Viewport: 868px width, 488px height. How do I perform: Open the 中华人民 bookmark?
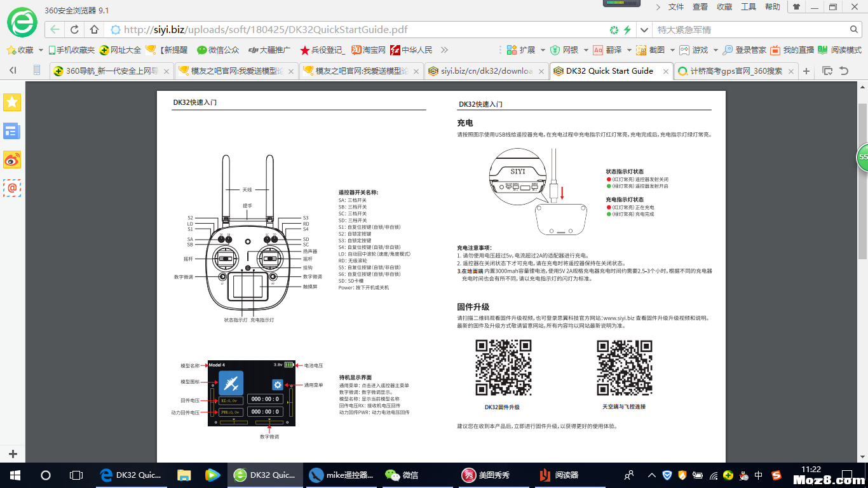pyautogui.click(x=411, y=50)
